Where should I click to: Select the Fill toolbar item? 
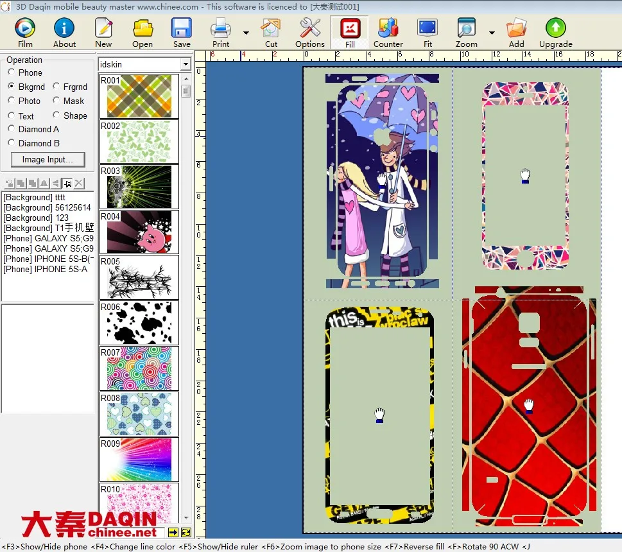350,32
